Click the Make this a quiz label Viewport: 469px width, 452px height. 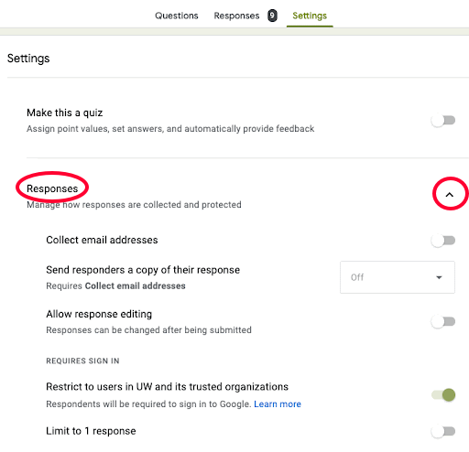click(x=65, y=113)
